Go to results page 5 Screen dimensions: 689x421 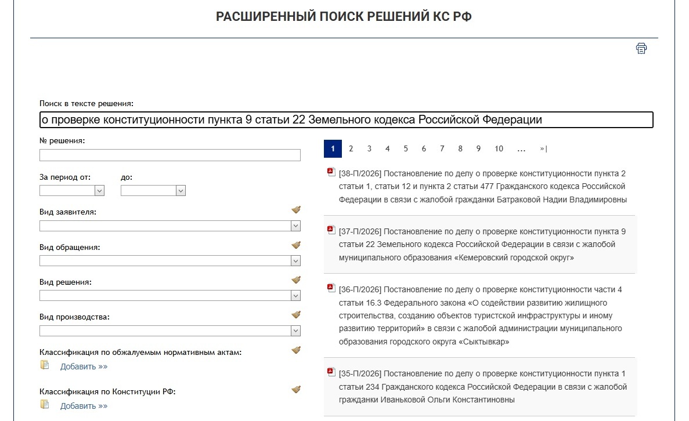406,149
